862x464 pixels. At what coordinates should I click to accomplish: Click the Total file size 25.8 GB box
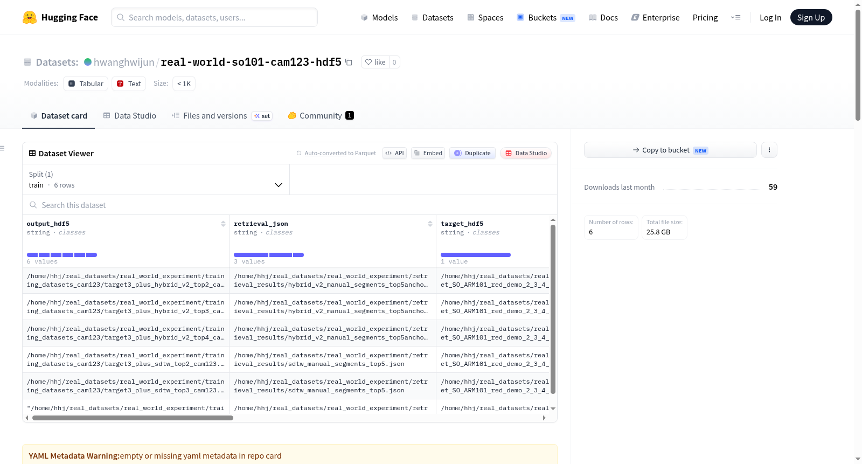(x=664, y=227)
